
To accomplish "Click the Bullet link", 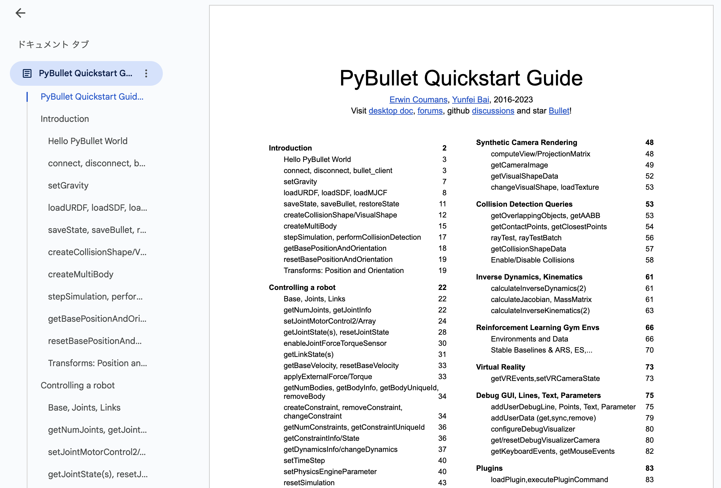I will [x=558, y=111].
